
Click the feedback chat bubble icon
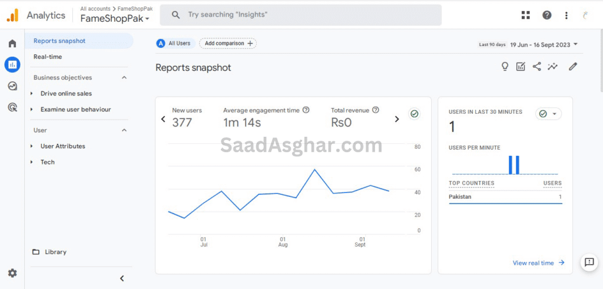point(589,262)
